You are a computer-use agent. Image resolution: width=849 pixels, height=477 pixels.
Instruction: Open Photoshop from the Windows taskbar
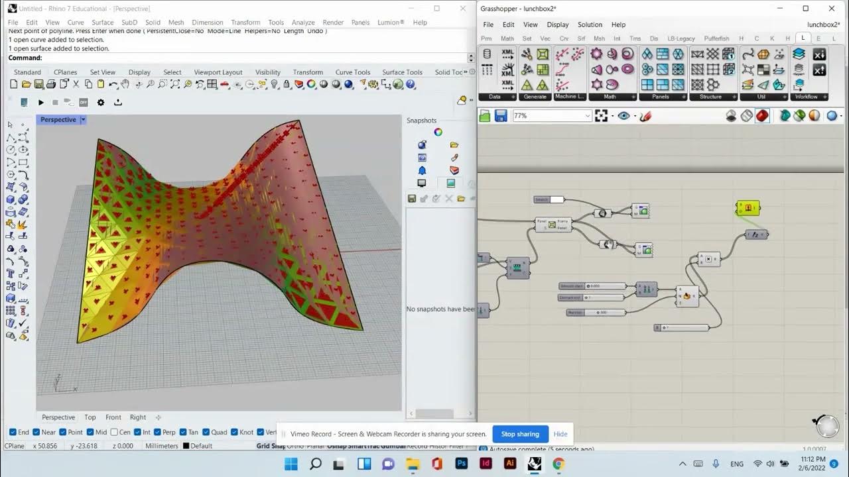coord(461,464)
